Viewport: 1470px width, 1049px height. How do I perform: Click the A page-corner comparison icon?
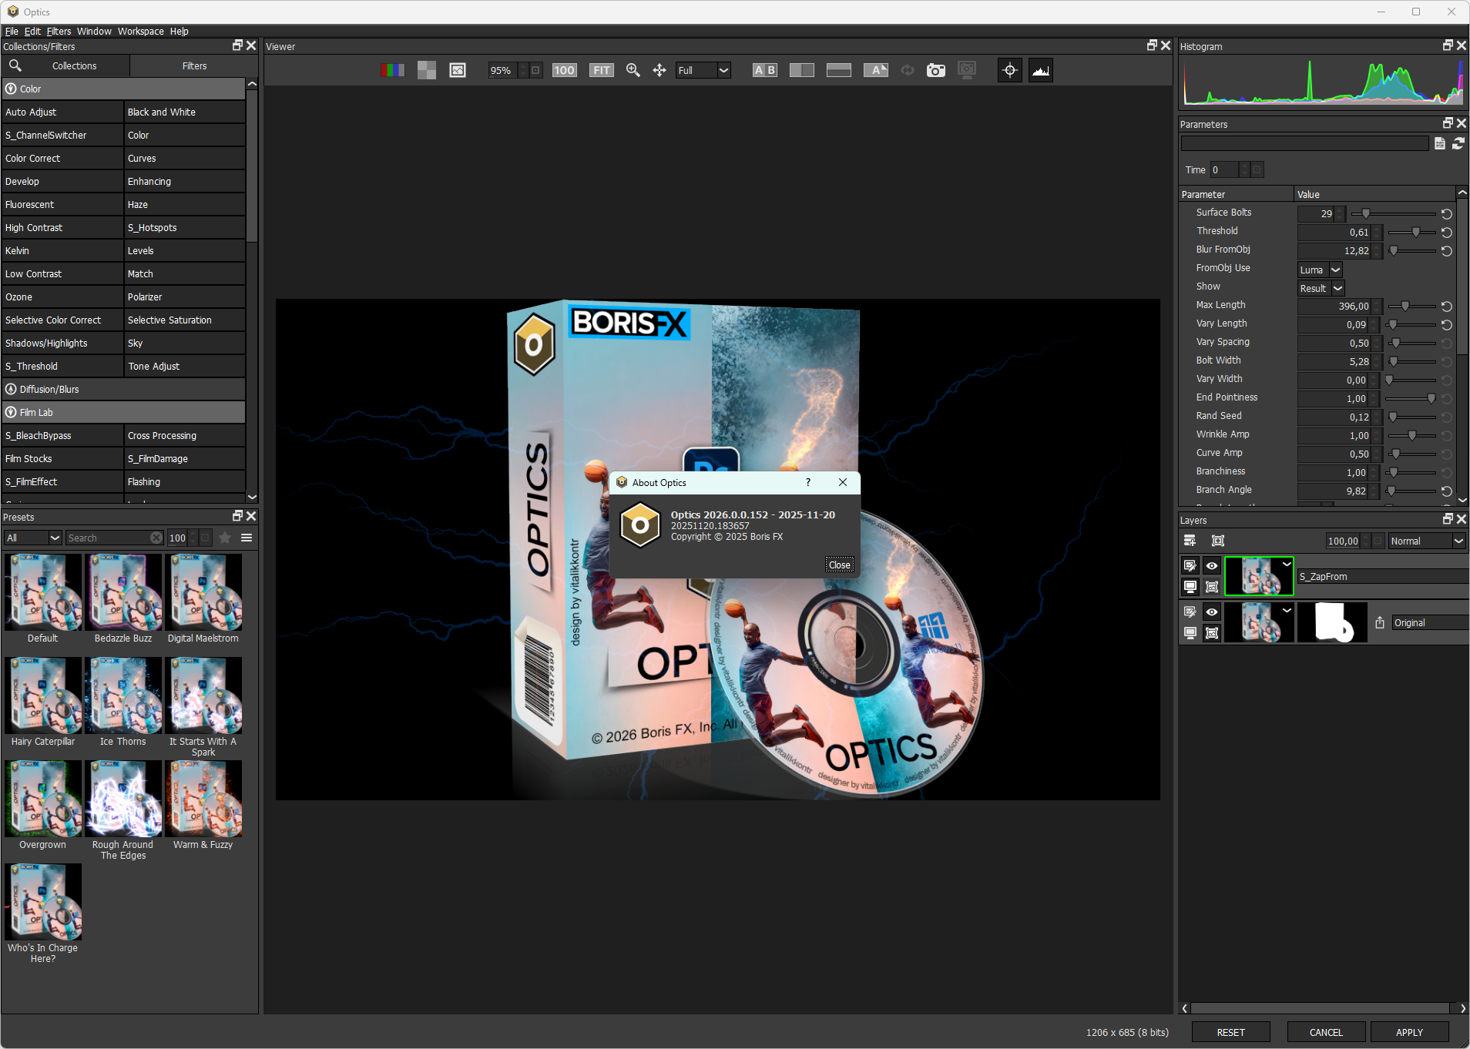point(876,70)
